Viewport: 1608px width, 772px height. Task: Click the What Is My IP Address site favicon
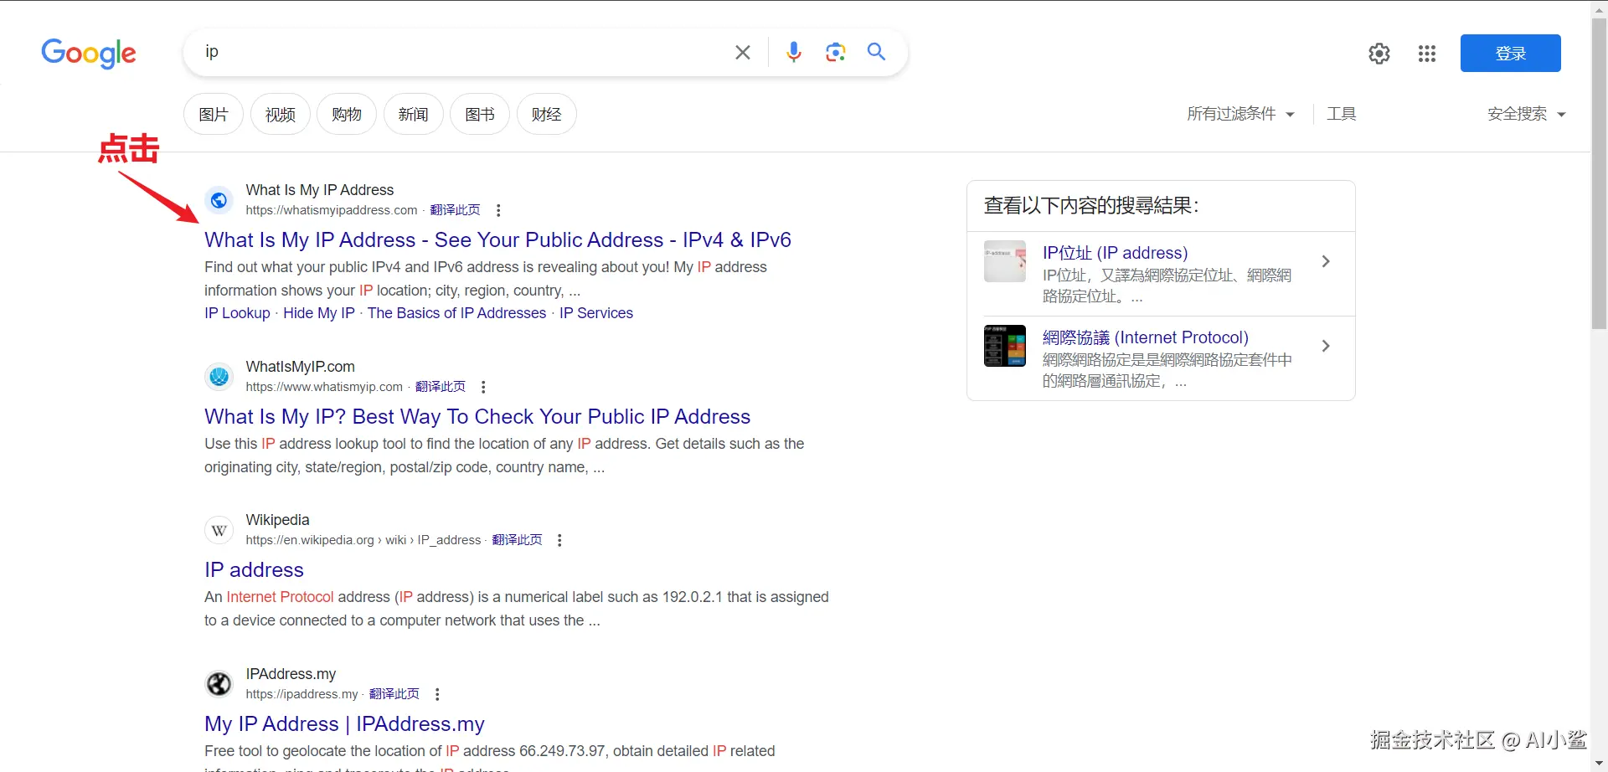coord(219,200)
